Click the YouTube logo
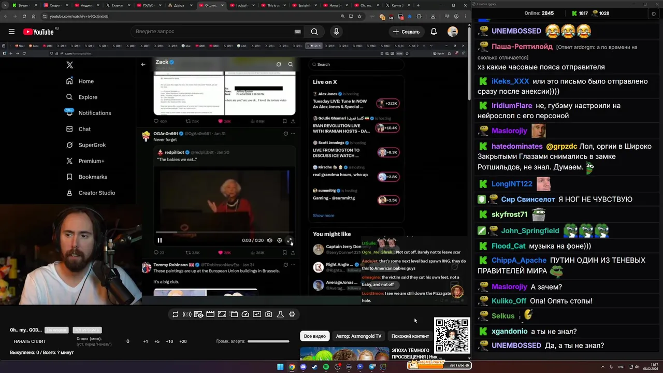Image resolution: width=663 pixels, height=373 pixels. pyautogui.click(x=39, y=32)
